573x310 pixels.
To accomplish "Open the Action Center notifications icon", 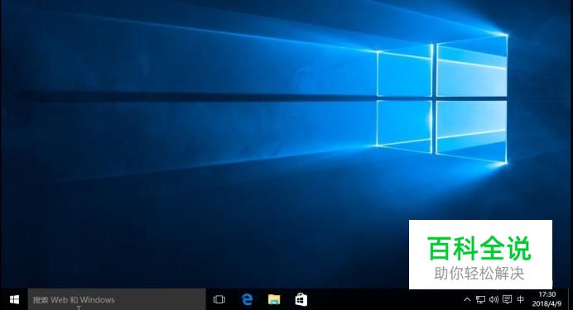I will (x=508, y=299).
